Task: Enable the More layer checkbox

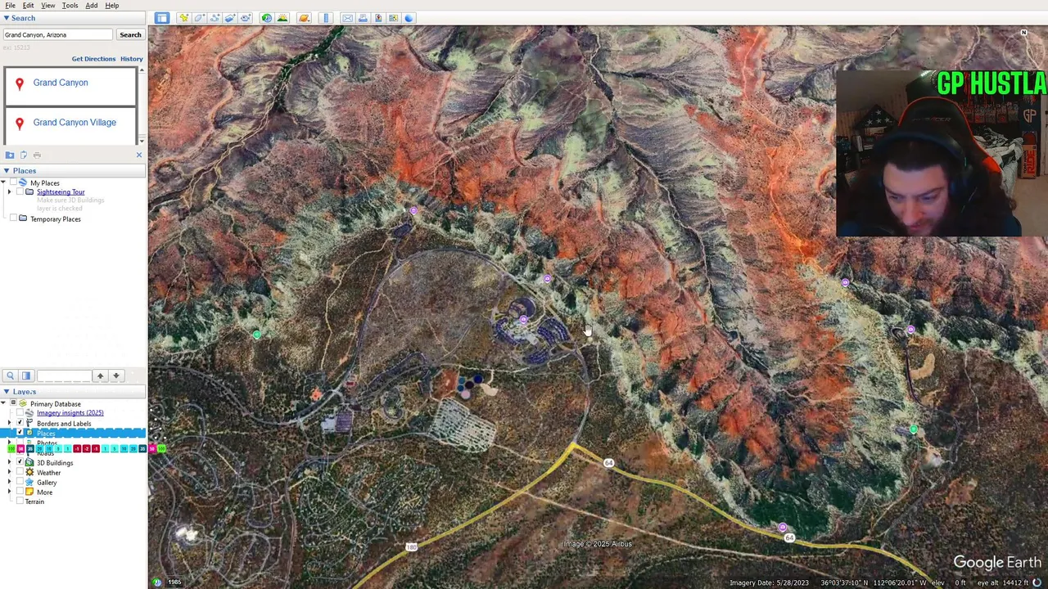Action: tap(20, 492)
